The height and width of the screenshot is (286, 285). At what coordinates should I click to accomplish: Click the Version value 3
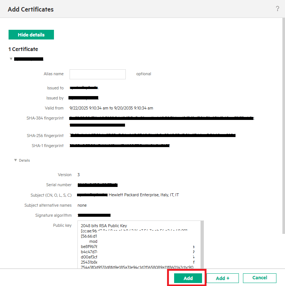tap(79, 175)
